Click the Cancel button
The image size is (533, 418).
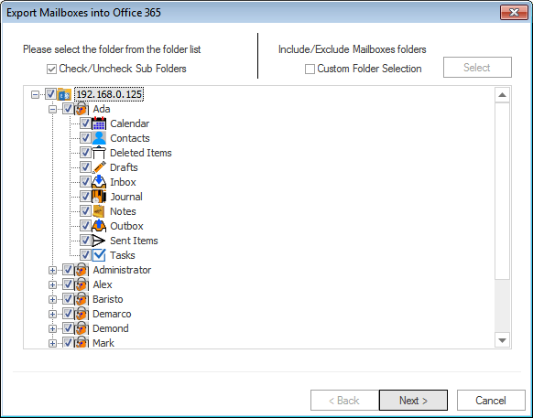491,401
